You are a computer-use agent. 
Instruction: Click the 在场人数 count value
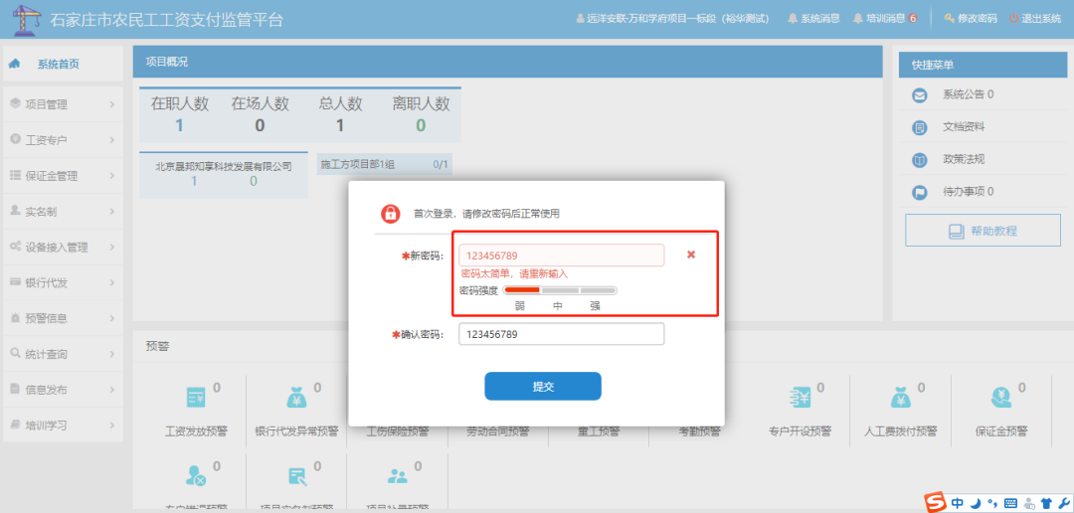260,125
